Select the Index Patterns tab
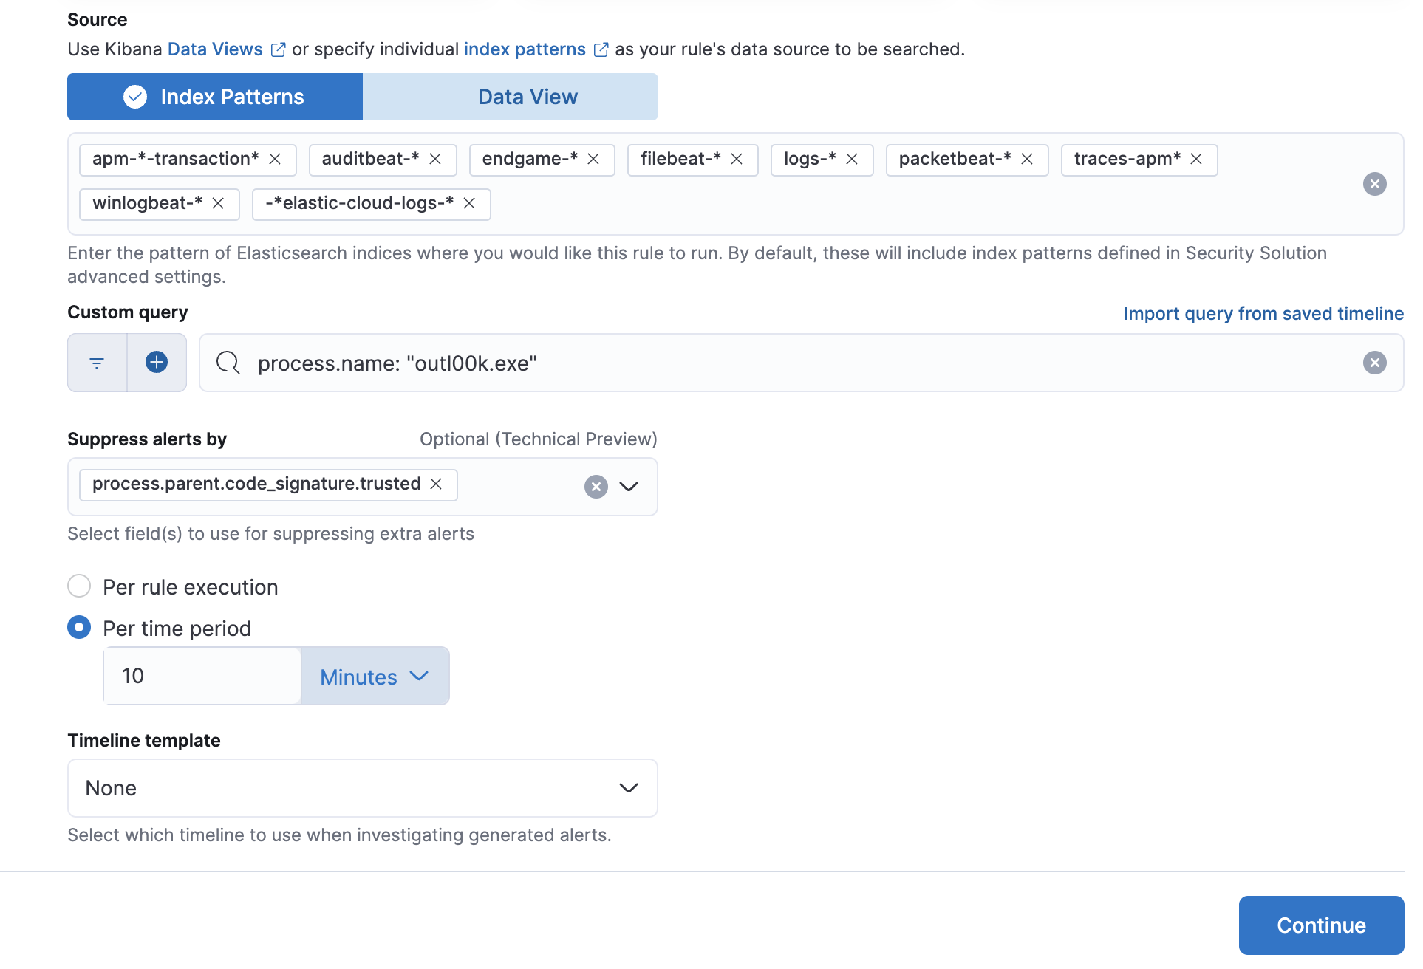Viewport: 1423px width, 969px height. point(214,96)
